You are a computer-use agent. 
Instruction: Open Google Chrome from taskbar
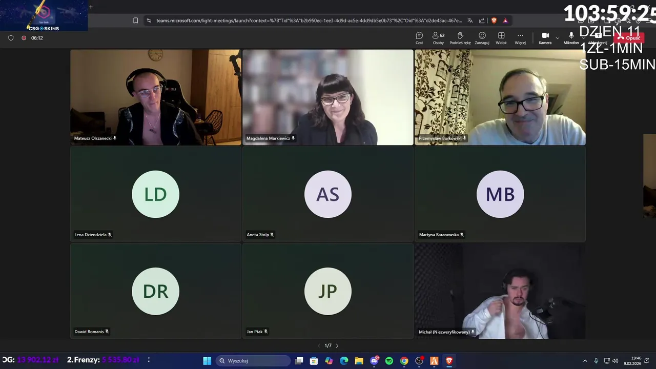[x=404, y=361]
